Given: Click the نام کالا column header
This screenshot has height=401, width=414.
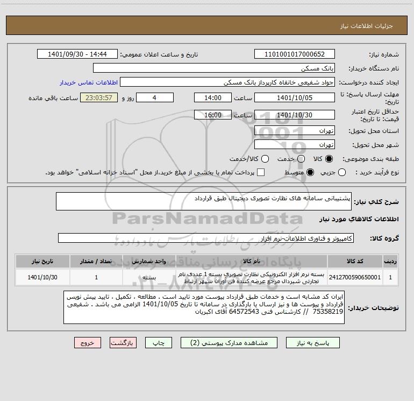Looking at the screenshot, I should (252, 261).
